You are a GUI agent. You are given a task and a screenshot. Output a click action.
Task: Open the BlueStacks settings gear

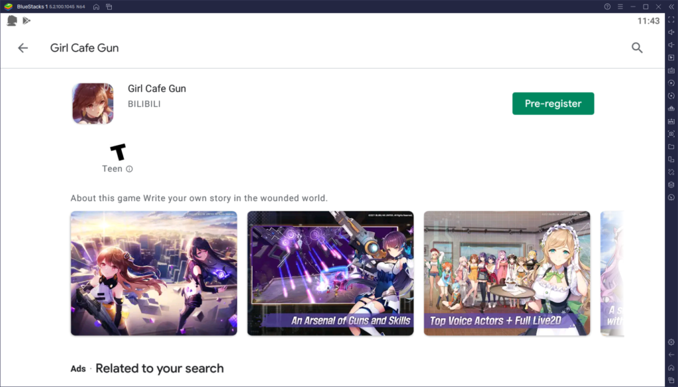[x=671, y=342]
